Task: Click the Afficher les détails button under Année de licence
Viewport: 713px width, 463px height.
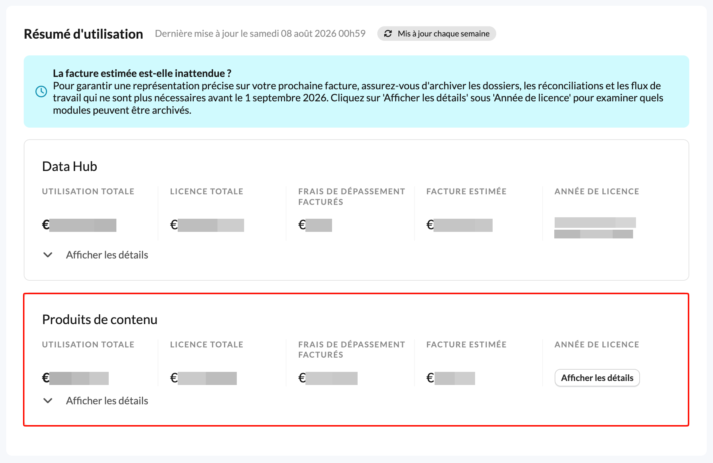Action: click(597, 378)
